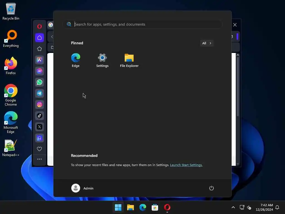Click the Start menu search field

[143, 24]
